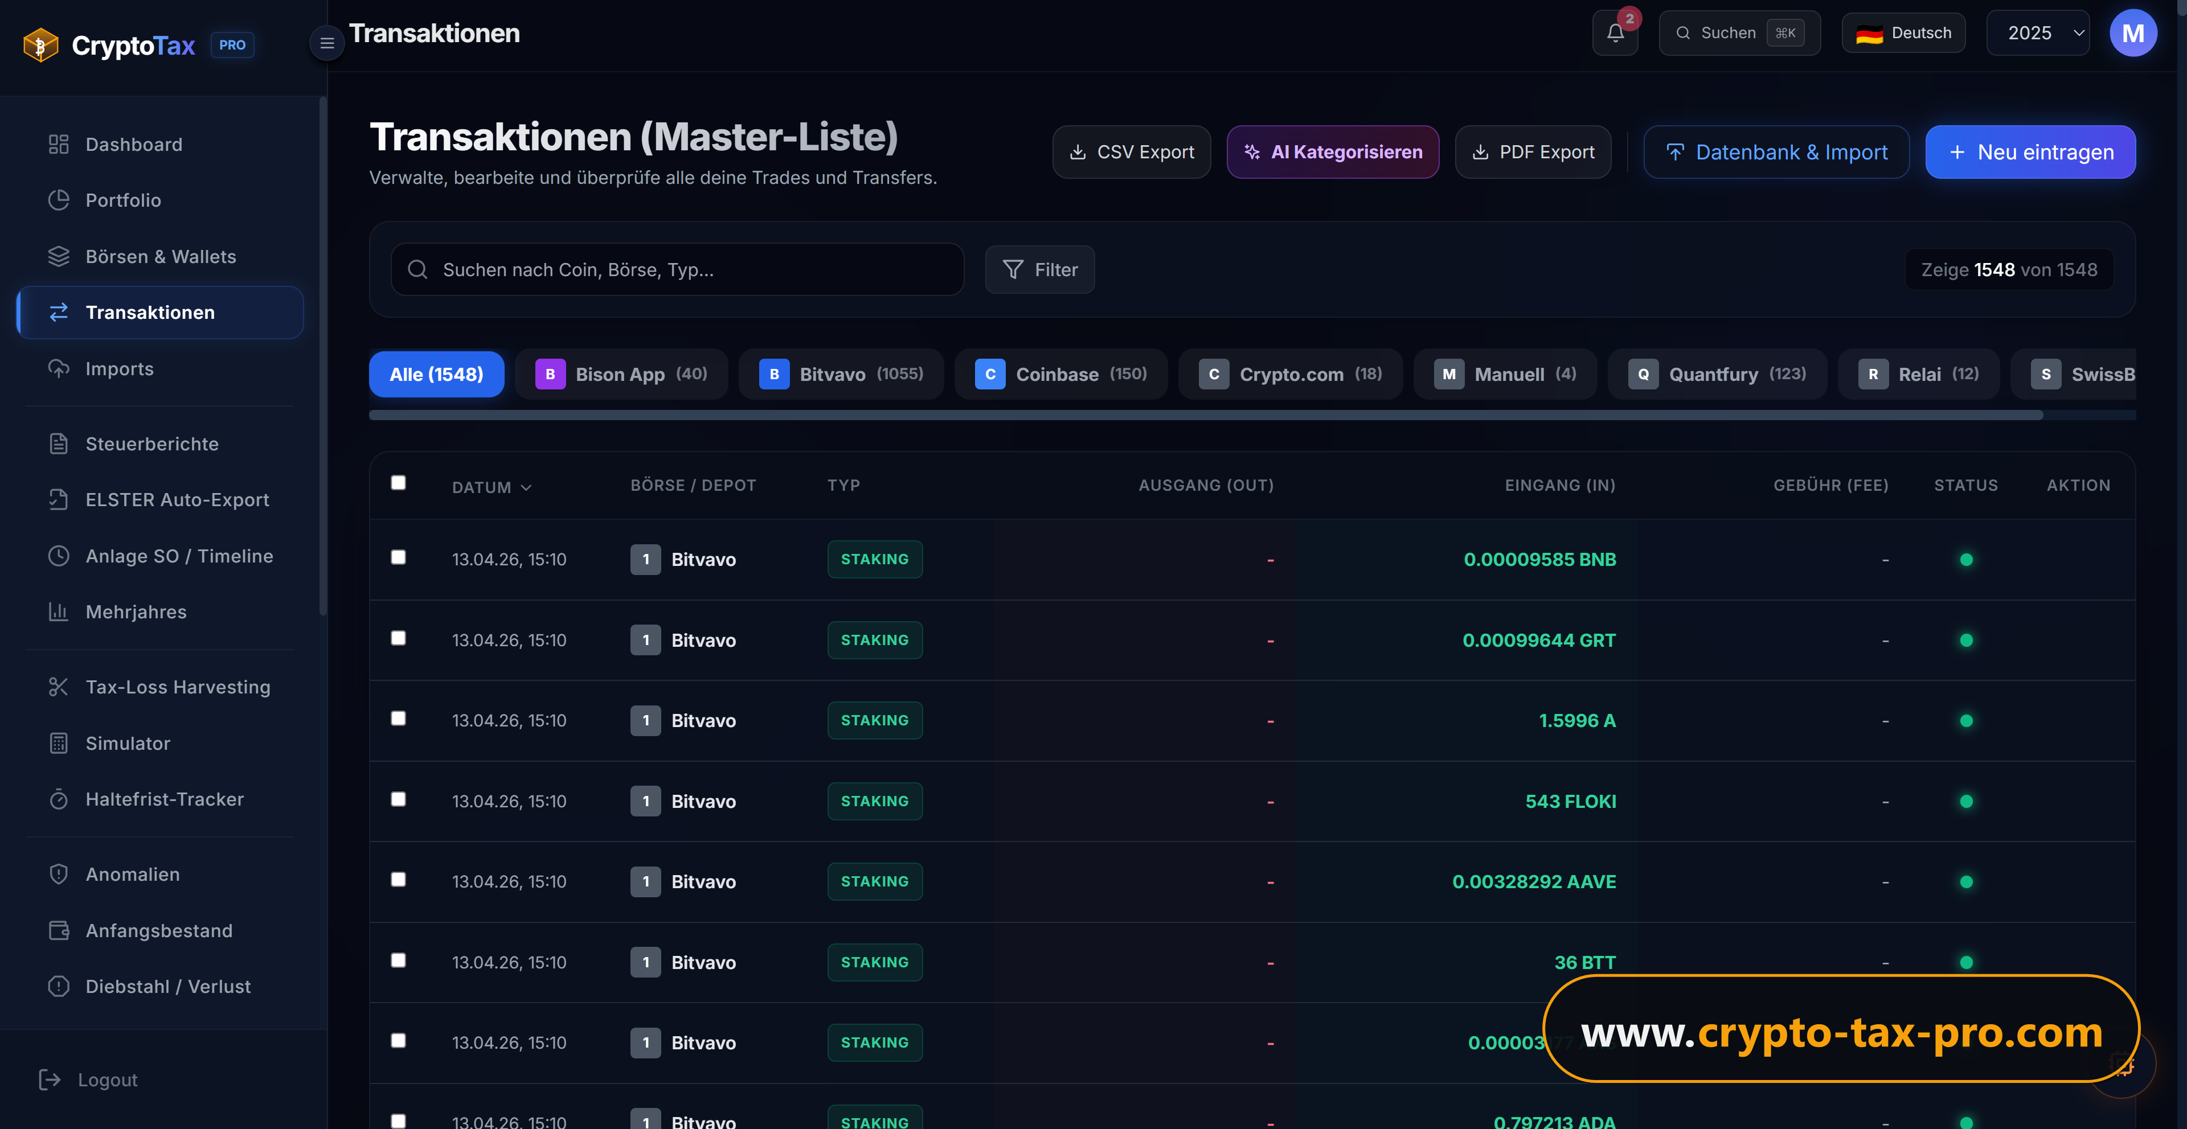Screen dimensions: 2187x1129
Task: Click the Mehrjahres bar chart icon
Action: [59, 612]
